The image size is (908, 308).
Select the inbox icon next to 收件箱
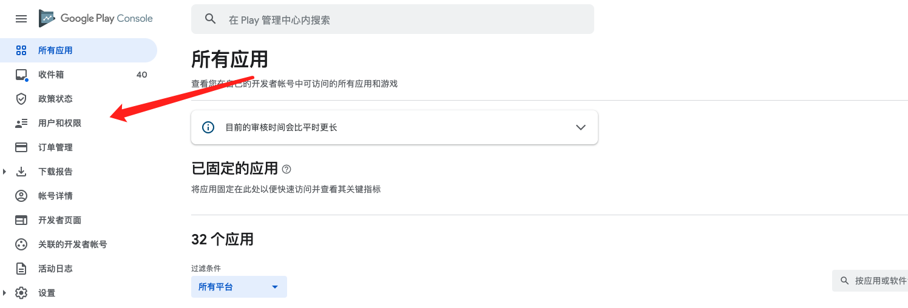tap(21, 75)
